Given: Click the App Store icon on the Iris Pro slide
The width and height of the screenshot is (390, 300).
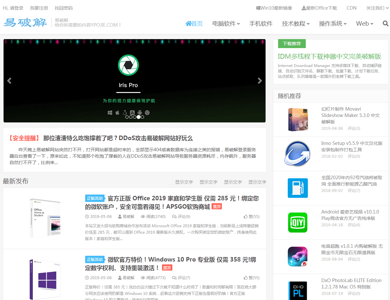Looking at the screenshot, I should 132,112.
